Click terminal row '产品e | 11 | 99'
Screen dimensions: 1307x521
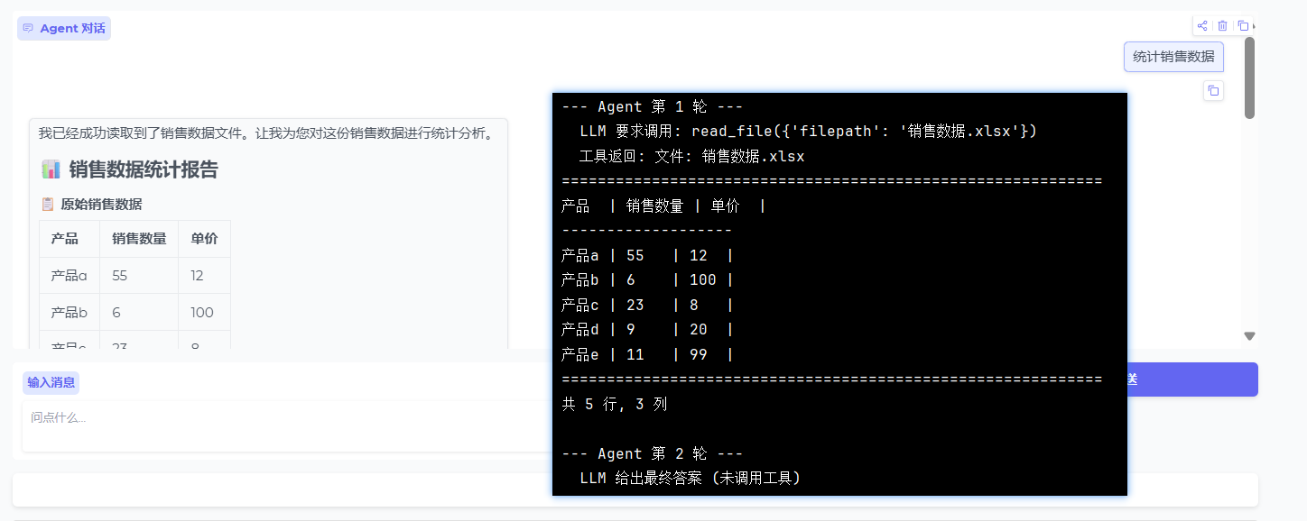click(x=647, y=354)
